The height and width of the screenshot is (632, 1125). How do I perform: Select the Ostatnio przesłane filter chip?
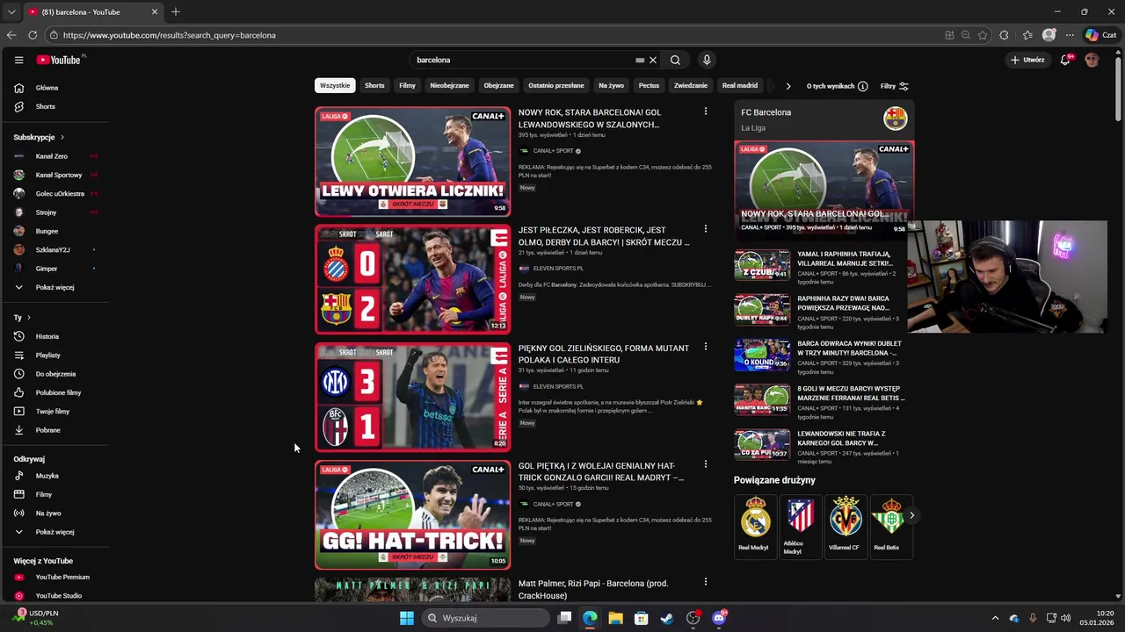(x=556, y=85)
